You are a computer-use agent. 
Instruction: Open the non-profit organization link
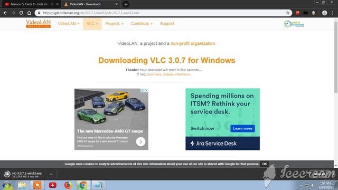(x=193, y=43)
